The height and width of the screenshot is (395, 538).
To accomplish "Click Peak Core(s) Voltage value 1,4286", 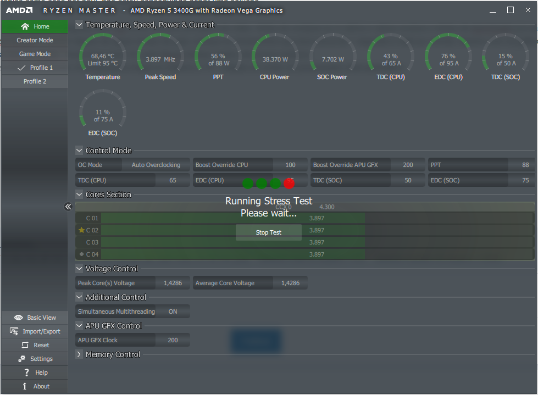I will pos(173,283).
